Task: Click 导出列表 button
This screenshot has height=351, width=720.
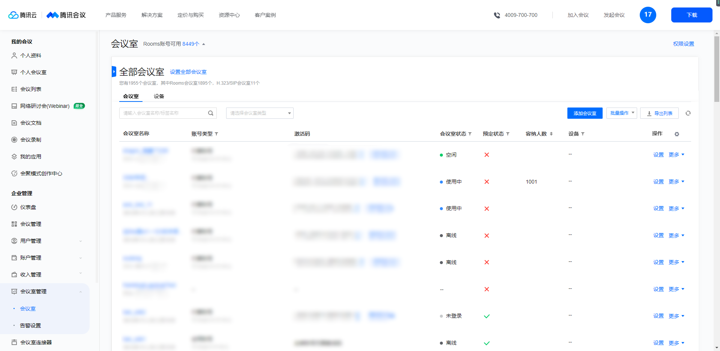Action: tap(659, 113)
